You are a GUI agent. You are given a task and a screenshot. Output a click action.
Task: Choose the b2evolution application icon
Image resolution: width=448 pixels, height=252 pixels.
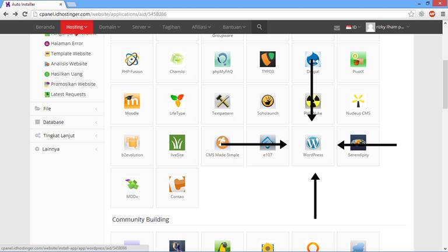(132, 142)
